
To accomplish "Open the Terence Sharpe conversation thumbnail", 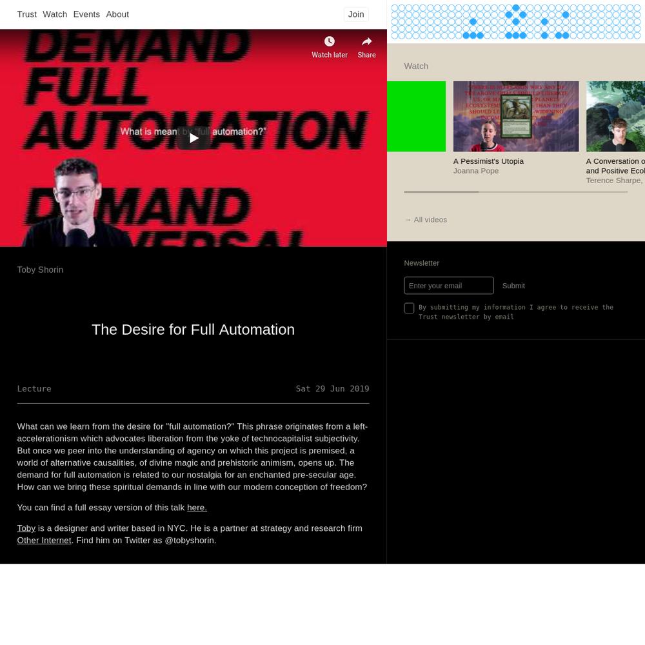I will [615, 116].
